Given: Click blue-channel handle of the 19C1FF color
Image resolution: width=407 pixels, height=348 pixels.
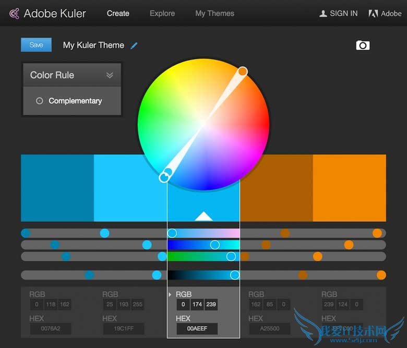Looking at the screenshot, I should (162, 256).
